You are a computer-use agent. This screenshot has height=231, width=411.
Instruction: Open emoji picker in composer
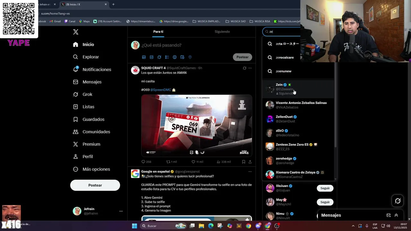[x=175, y=57]
